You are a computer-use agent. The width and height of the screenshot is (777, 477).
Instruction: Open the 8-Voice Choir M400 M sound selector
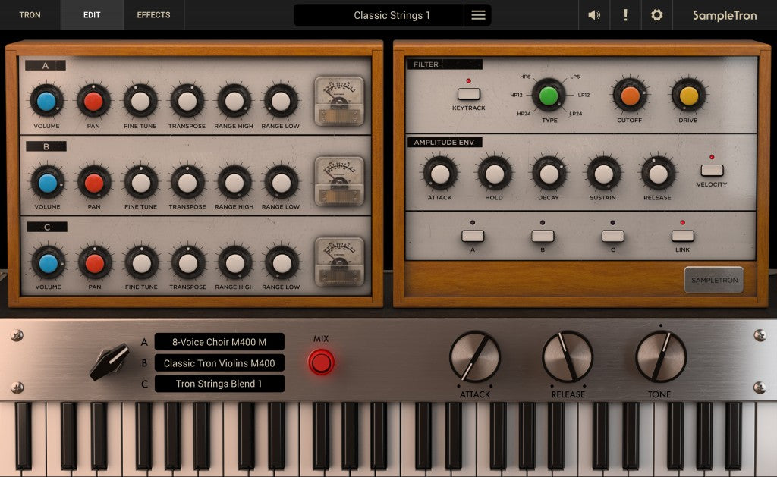tap(219, 342)
